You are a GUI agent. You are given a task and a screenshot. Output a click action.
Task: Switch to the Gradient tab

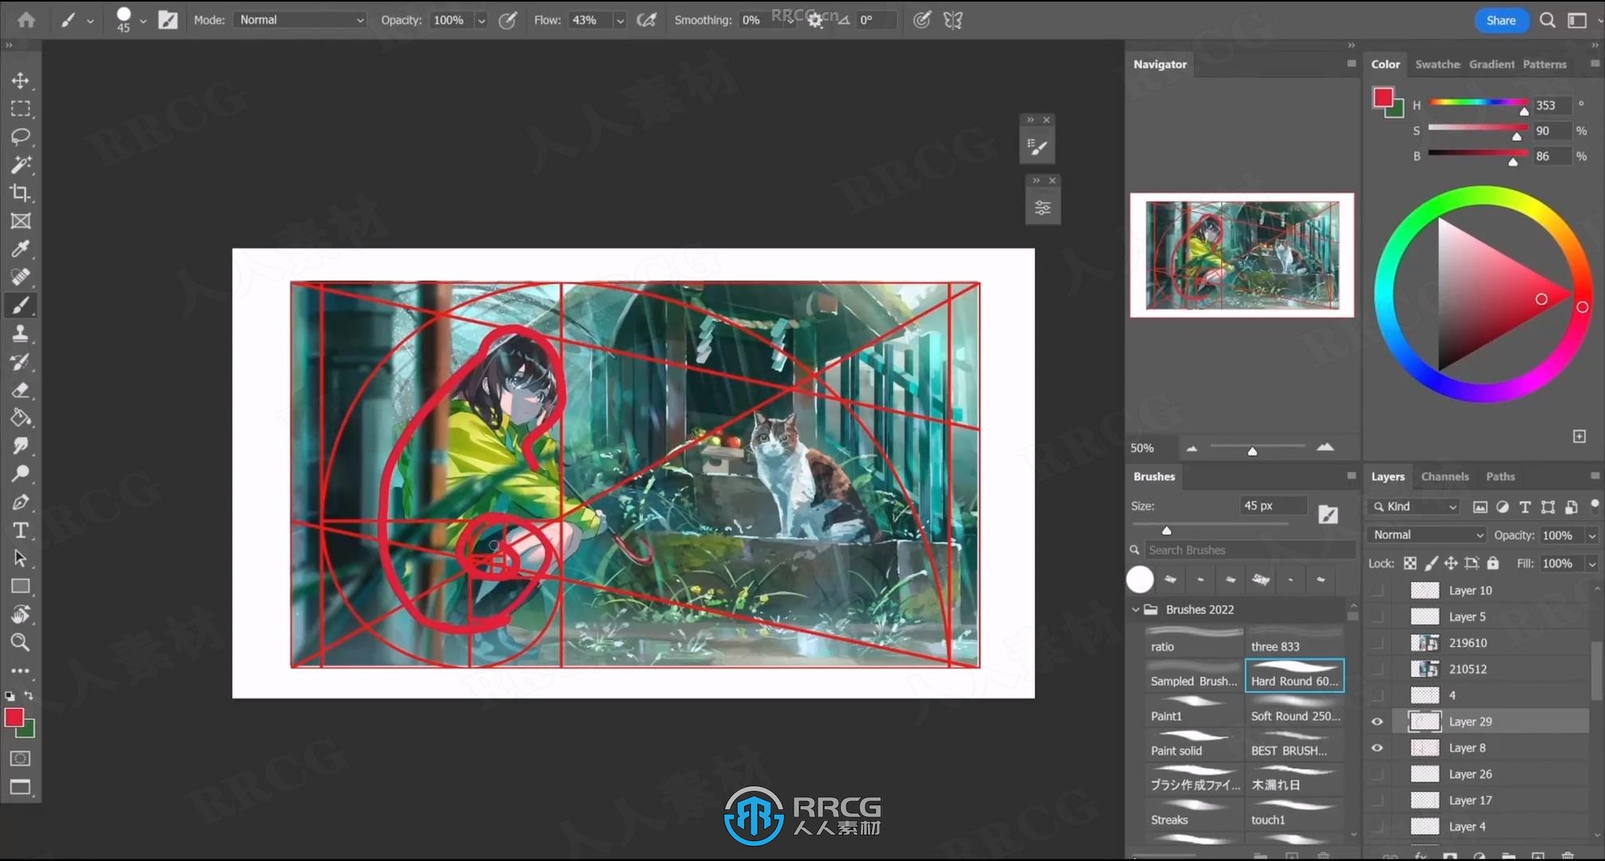click(1492, 65)
